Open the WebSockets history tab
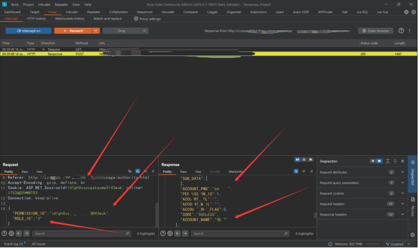This screenshot has height=248, width=418. point(69,19)
